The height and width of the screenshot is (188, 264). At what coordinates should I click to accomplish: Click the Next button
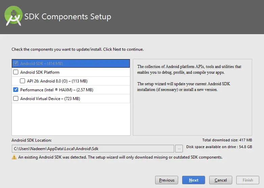pyautogui.click(x=194, y=180)
